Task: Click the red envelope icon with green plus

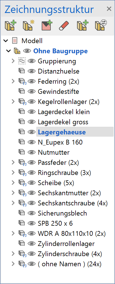Action: 47,26
